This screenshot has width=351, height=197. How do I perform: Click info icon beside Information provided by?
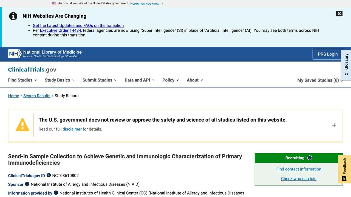click(x=56, y=193)
